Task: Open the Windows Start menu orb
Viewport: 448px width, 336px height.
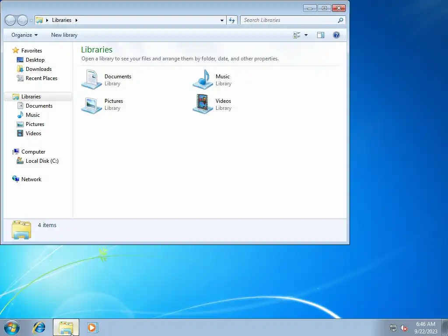Action: point(12,327)
